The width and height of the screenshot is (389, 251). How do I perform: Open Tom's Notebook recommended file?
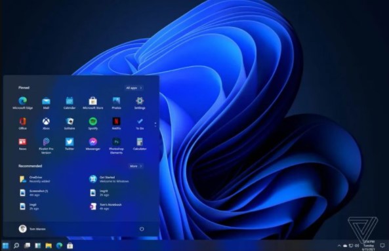(x=106, y=206)
